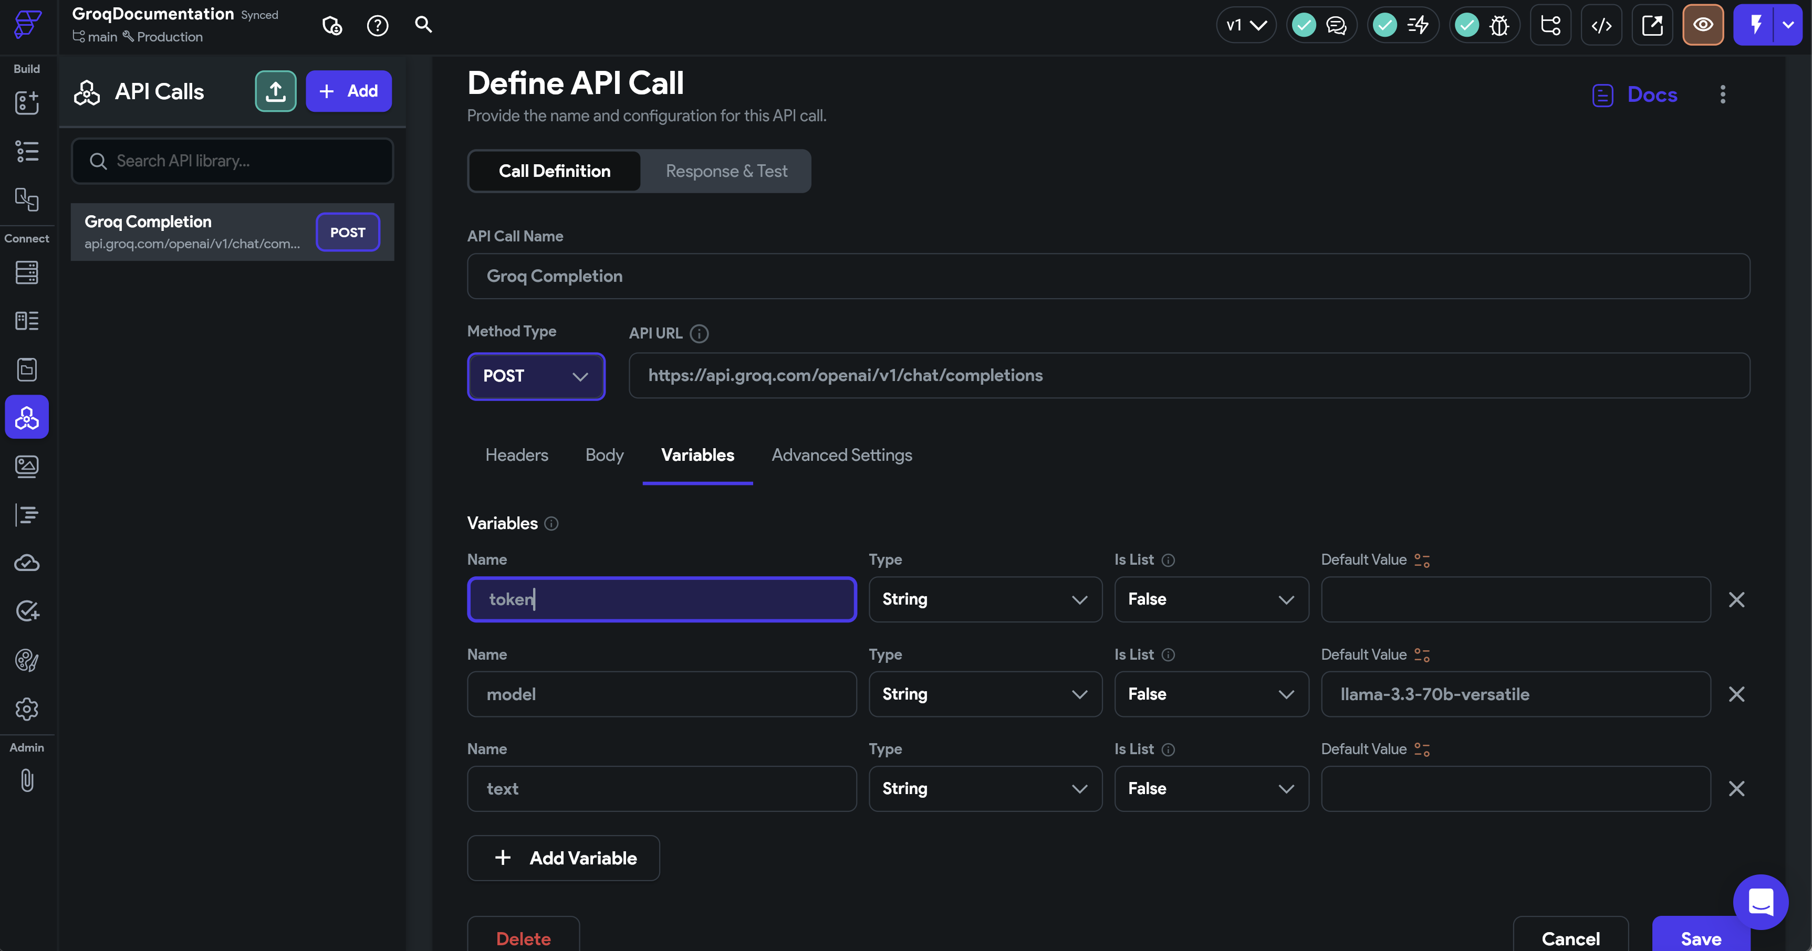Click the open-in-new-window run icon
This screenshot has width=1812, height=951.
tap(1652, 25)
